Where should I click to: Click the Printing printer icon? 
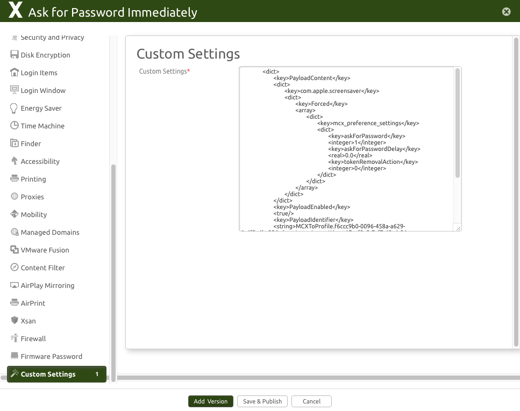tap(15, 179)
